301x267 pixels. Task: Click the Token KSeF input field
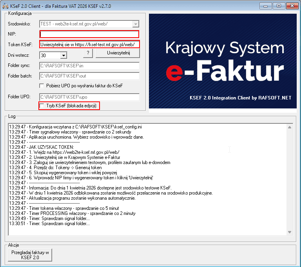(89, 45)
